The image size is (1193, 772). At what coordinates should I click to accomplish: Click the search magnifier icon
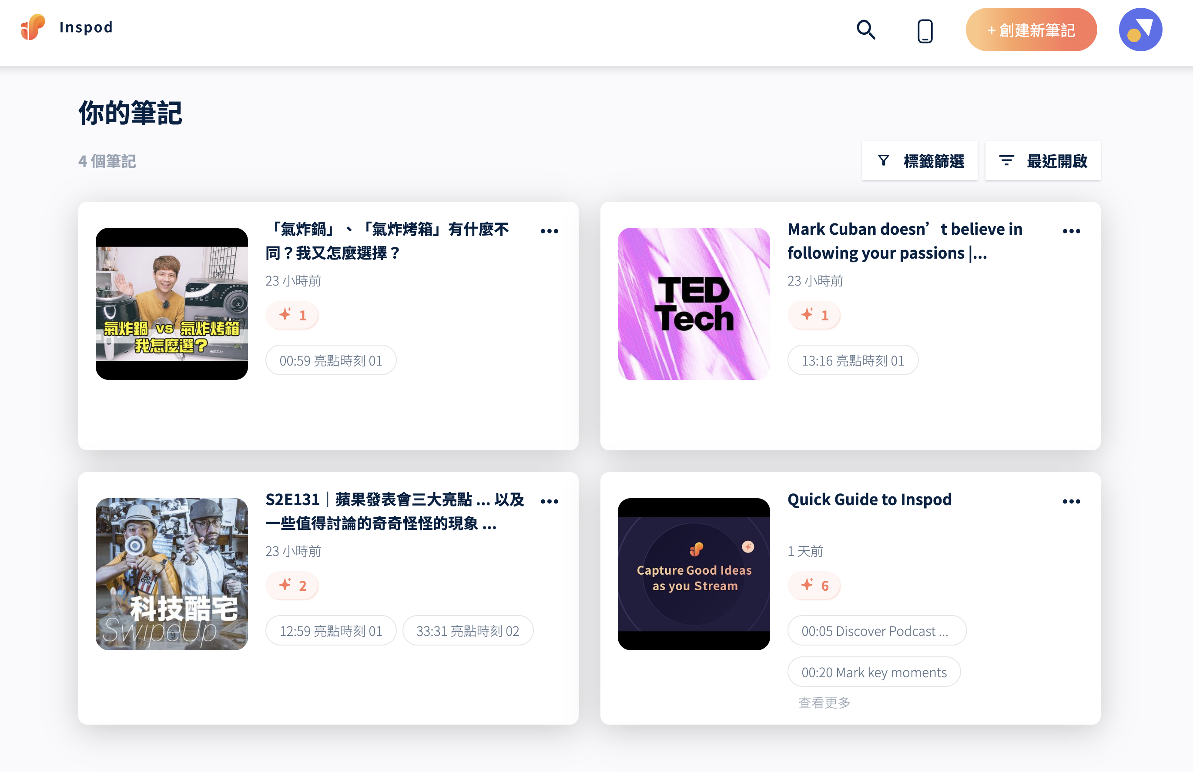866,30
